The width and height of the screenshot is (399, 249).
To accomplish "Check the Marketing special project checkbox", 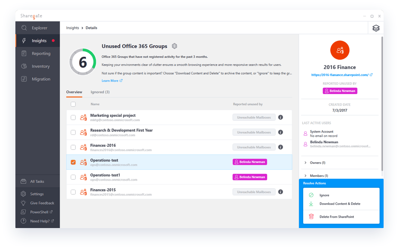I will 73,118.
